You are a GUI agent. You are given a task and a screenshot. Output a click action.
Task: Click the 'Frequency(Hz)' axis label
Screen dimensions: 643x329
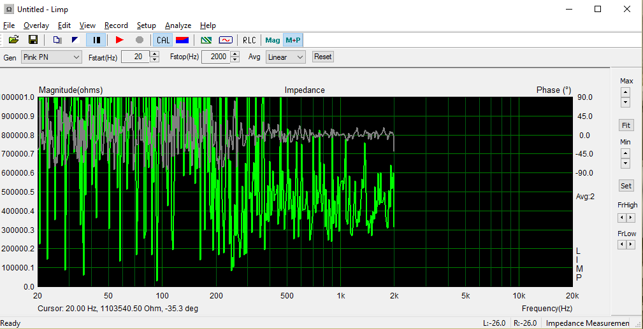547,308
